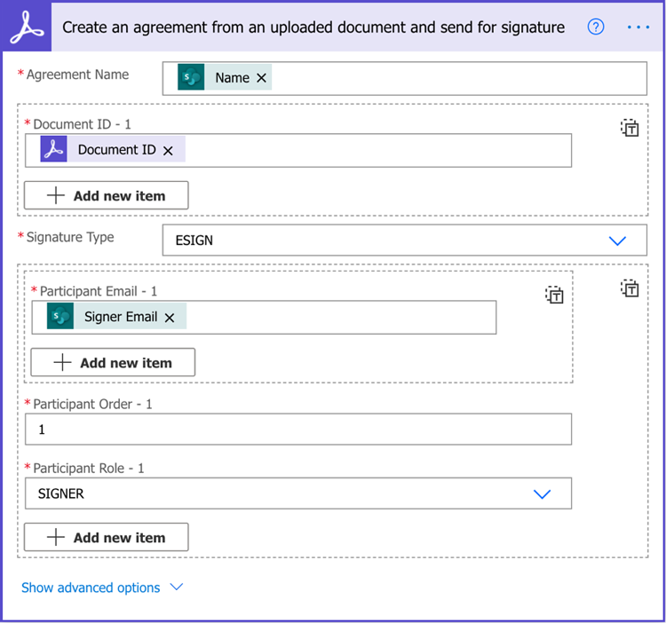Open the three-dot more options menu
666x623 pixels.
(x=638, y=28)
